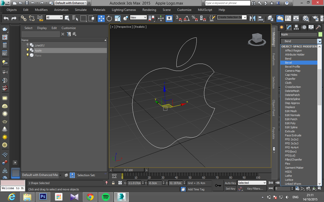The width and height of the screenshot is (324, 202).
Task: Click the Apple object name field
Action: (299, 34)
